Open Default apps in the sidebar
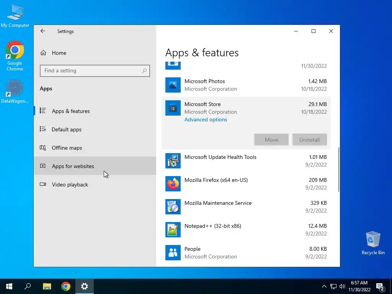The image size is (392, 294). tap(95, 129)
